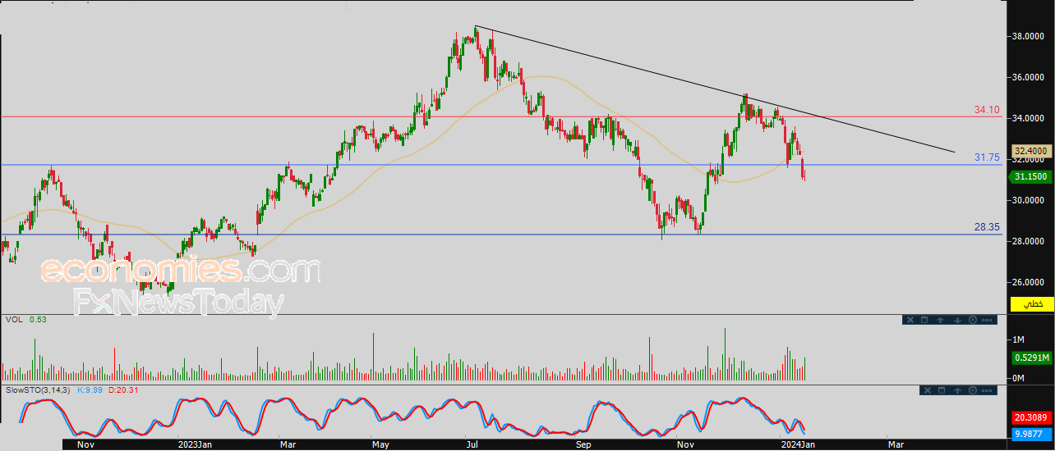Select the 34.10 resistance level label
1055x451 pixels.
click(986, 109)
